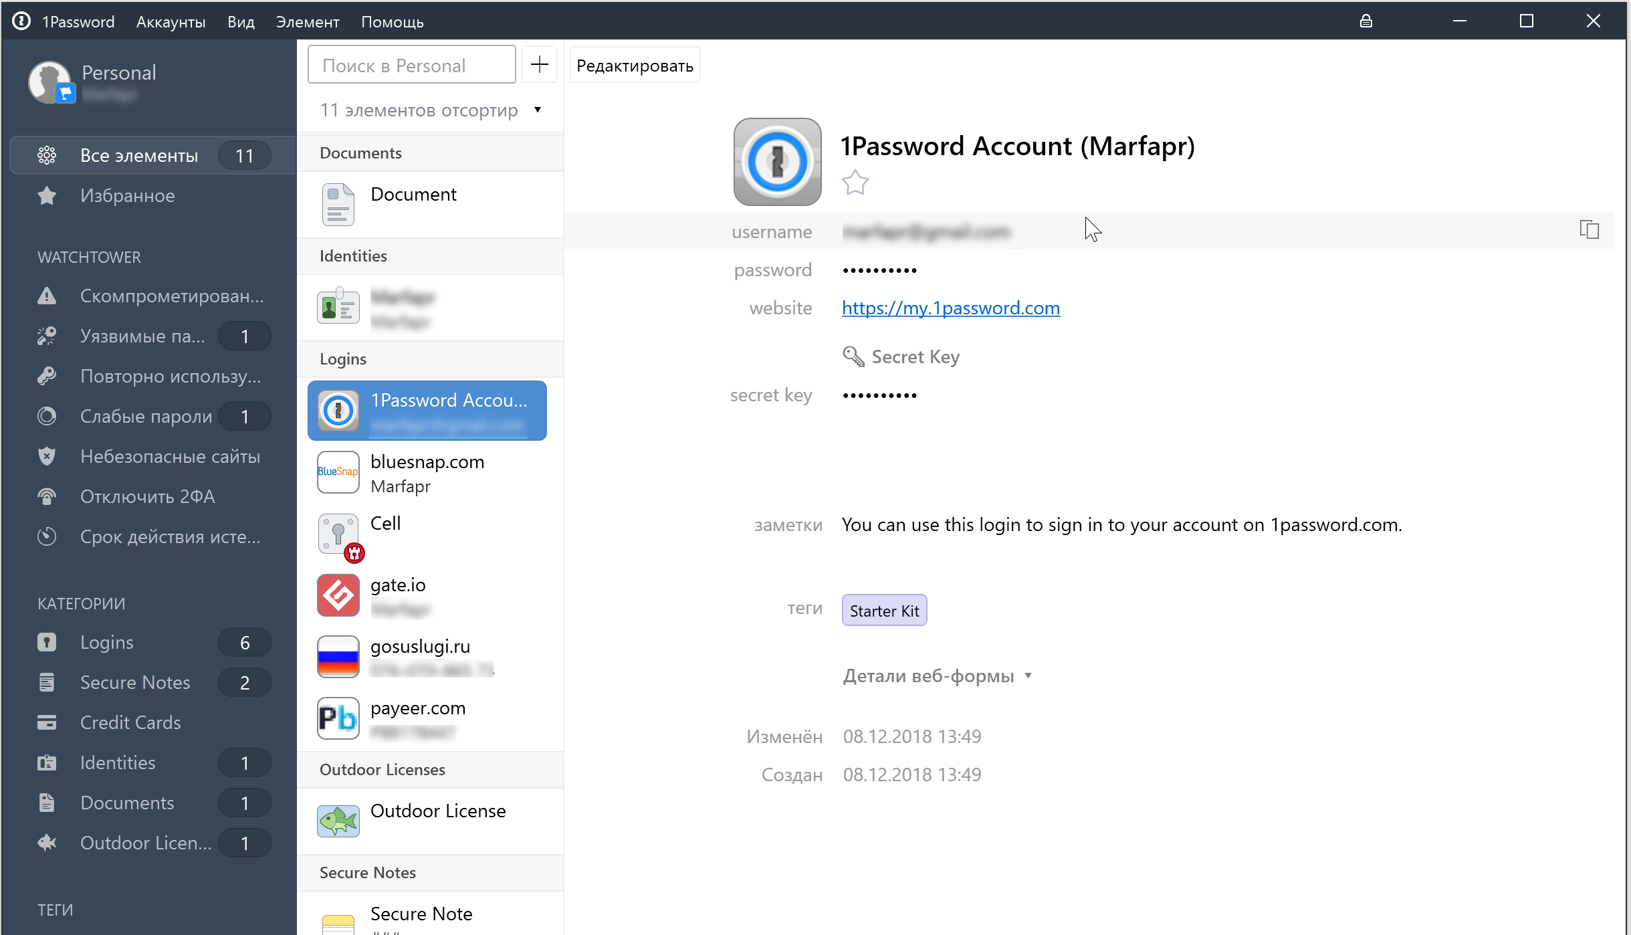
Task: Click the search field in Personal
Action: (411, 66)
